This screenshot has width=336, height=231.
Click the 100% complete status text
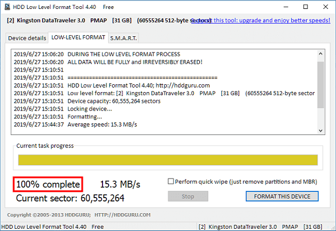(x=48, y=184)
